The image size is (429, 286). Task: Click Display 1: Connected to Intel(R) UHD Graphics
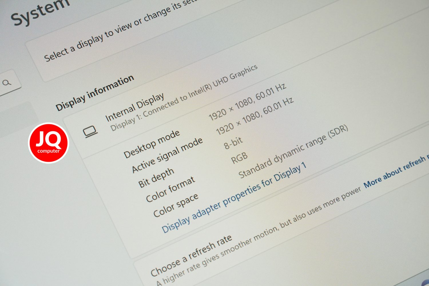point(184,98)
